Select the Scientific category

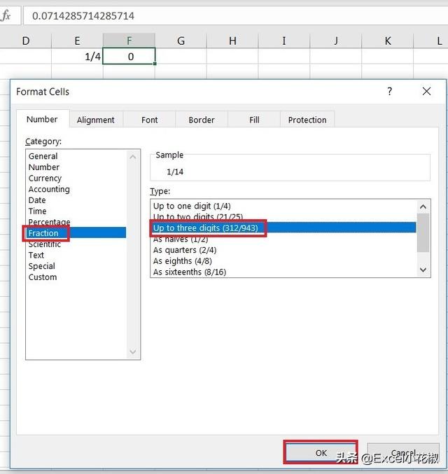click(45, 244)
